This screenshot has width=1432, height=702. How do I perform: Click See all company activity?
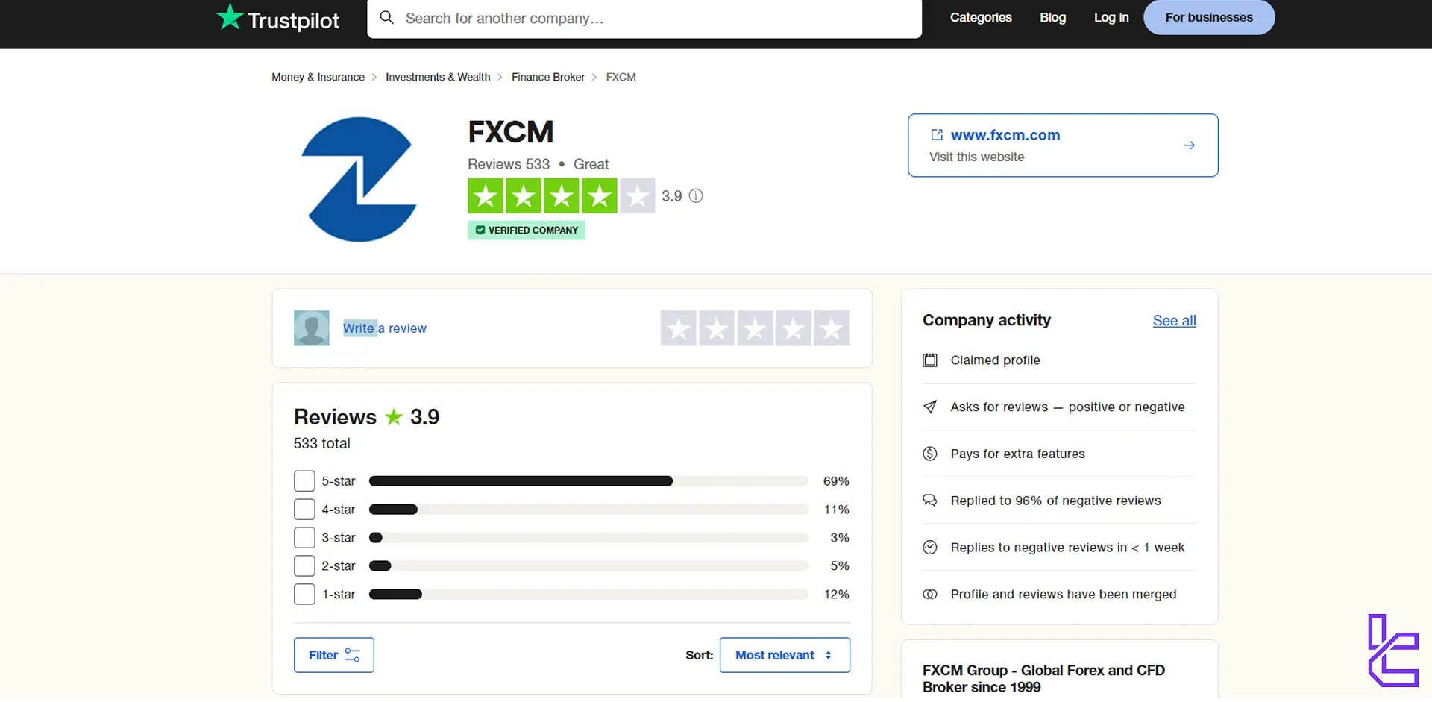[1174, 320]
